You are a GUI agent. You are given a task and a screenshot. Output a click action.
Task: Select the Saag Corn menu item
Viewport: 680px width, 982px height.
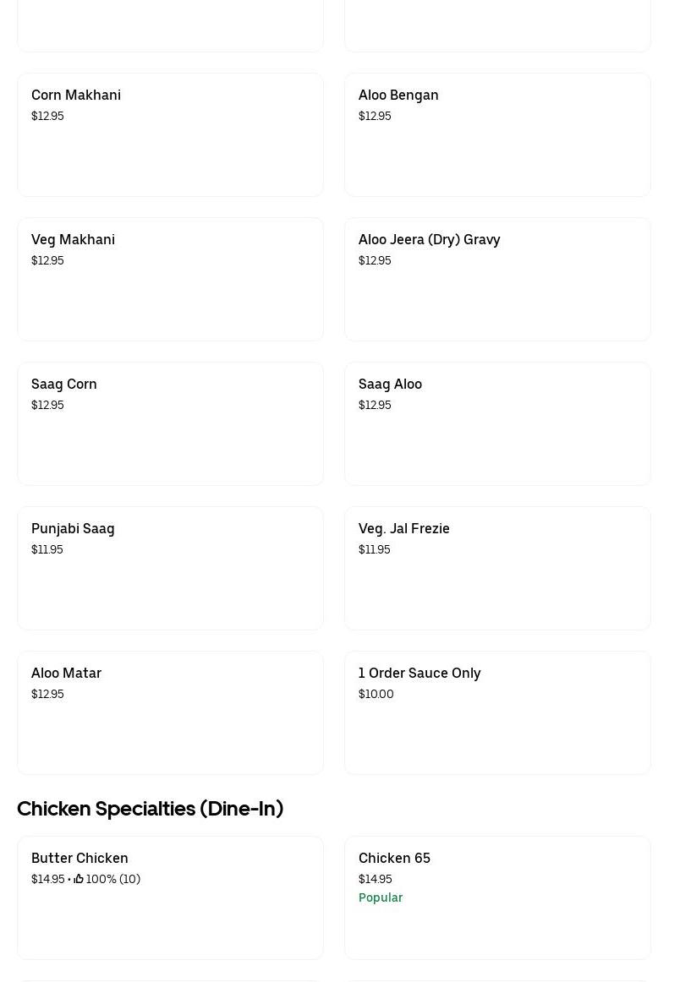click(170, 424)
